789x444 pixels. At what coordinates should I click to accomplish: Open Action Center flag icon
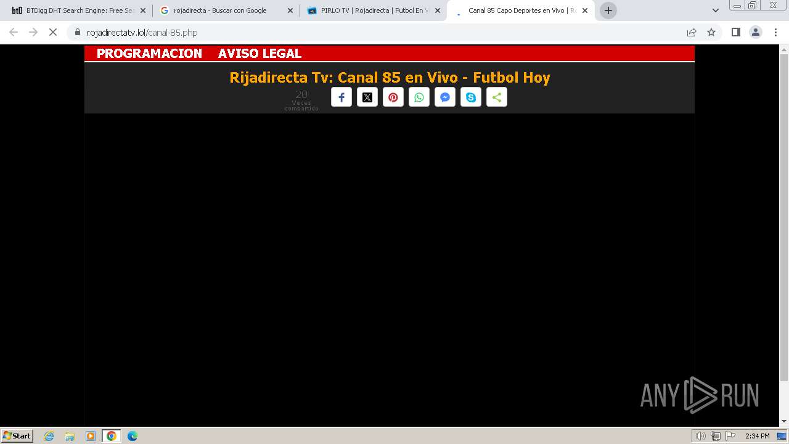pos(730,436)
